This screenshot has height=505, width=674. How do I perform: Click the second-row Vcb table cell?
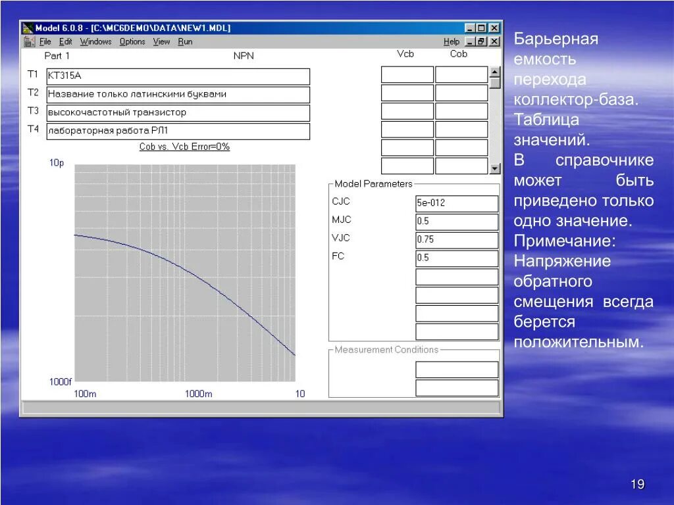[x=407, y=93]
